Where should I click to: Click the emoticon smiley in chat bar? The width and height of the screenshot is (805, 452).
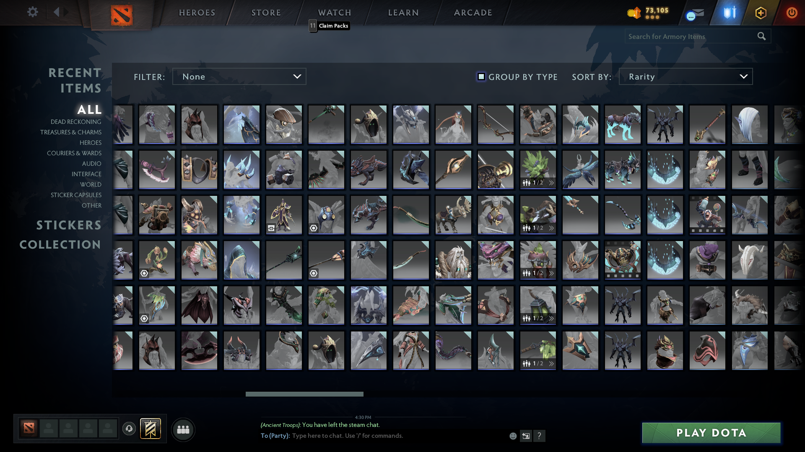click(512, 436)
